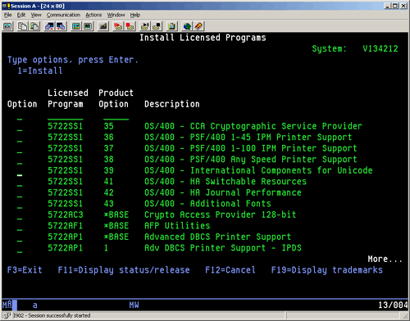Maximize the Session A window
The image size is (410, 321).
coord(395,6)
